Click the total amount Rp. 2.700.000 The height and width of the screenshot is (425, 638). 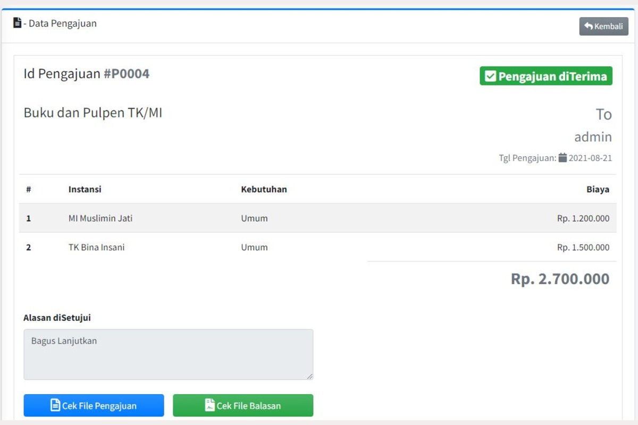(560, 279)
